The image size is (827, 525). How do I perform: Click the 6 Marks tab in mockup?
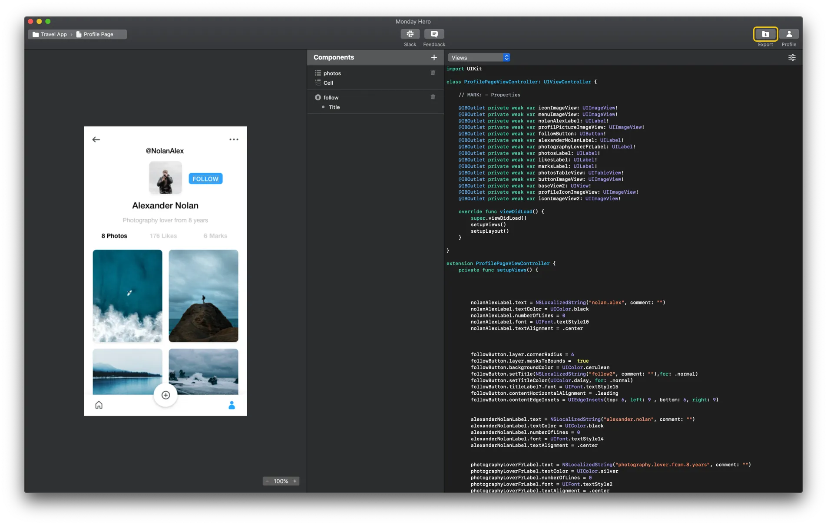click(x=215, y=236)
